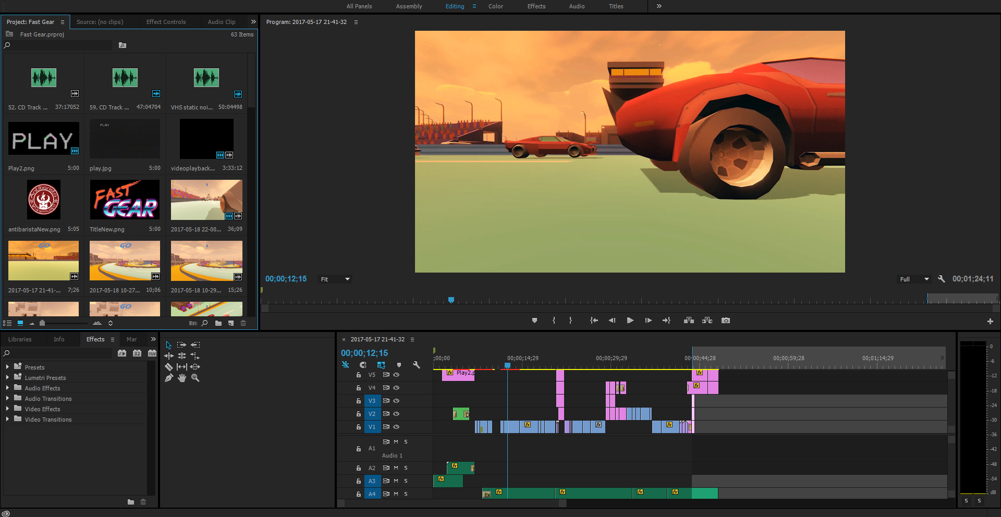1001x517 pixels.
Task: Click Export Frame camera icon
Action: click(725, 321)
